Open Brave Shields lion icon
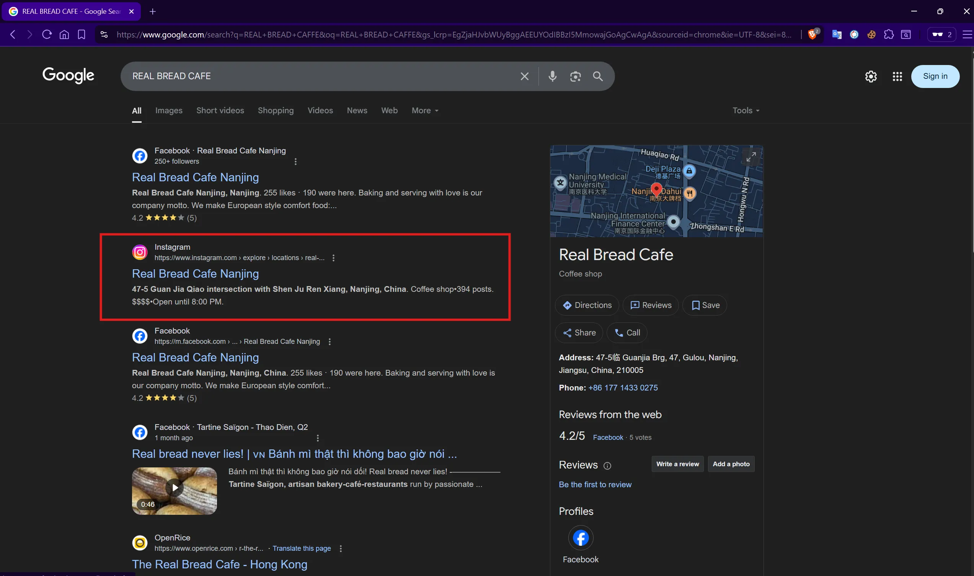The height and width of the screenshot is (576, 974). 813,34
